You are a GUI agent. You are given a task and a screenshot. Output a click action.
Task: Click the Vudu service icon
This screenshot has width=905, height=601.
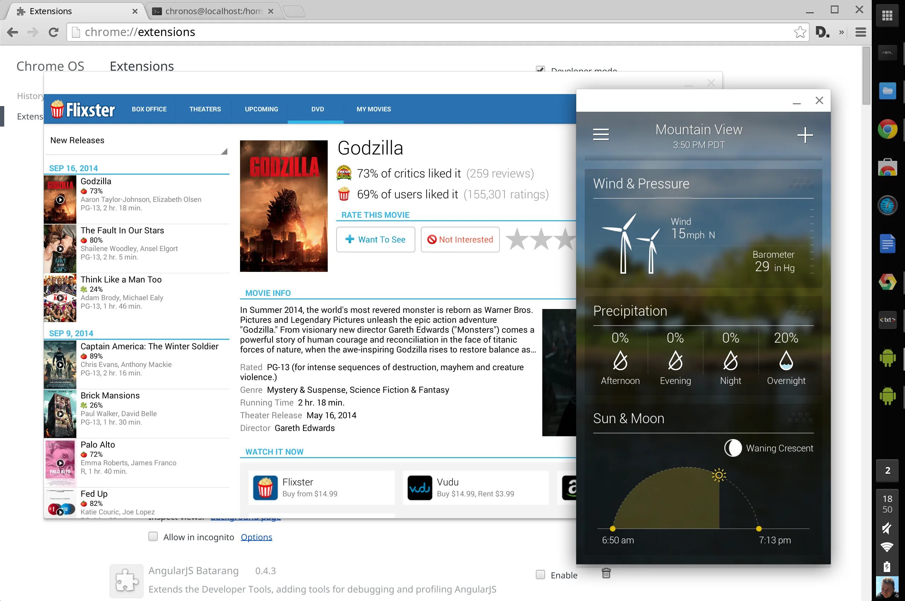pos(420,488)
